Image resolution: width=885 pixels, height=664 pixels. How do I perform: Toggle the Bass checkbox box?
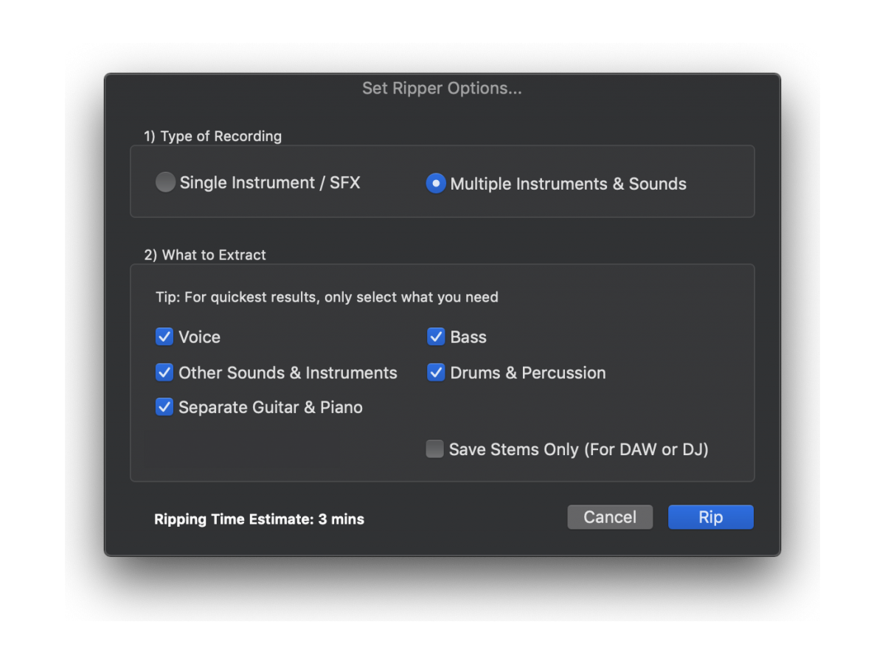(x=436, y=337)
